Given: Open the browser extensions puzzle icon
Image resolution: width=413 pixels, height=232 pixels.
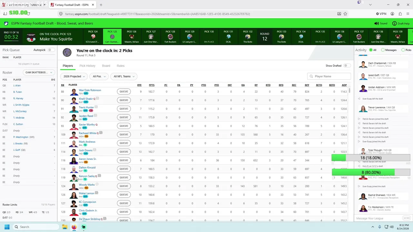Looking at the screenshot, I should [x=400, y=14].
